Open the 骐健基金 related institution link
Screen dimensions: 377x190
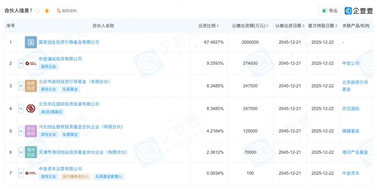pos(350,131)
